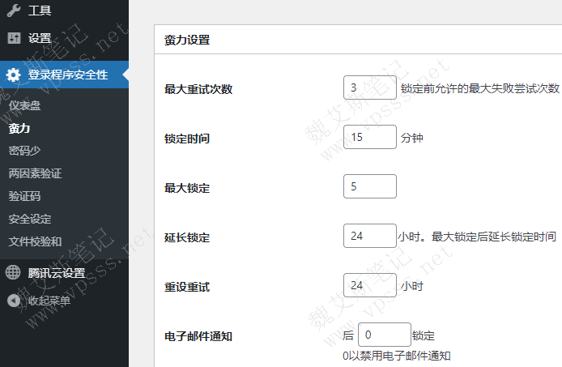This screenshot has height=367, width=562.
Task: Go to 密码少 settings page
Action: point(24,151)
